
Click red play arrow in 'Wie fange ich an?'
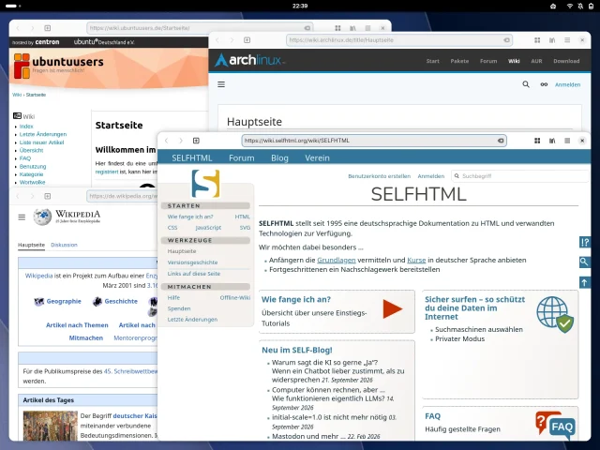pyautogui.click(x=392, y=308)
